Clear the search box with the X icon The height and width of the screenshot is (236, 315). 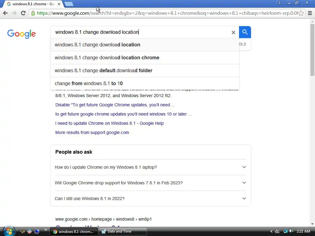pos(233,32)
